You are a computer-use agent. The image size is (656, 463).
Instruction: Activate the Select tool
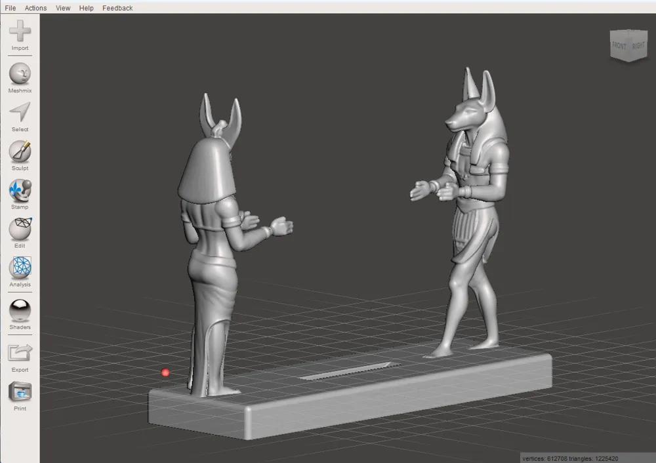[x=20, y=112]
